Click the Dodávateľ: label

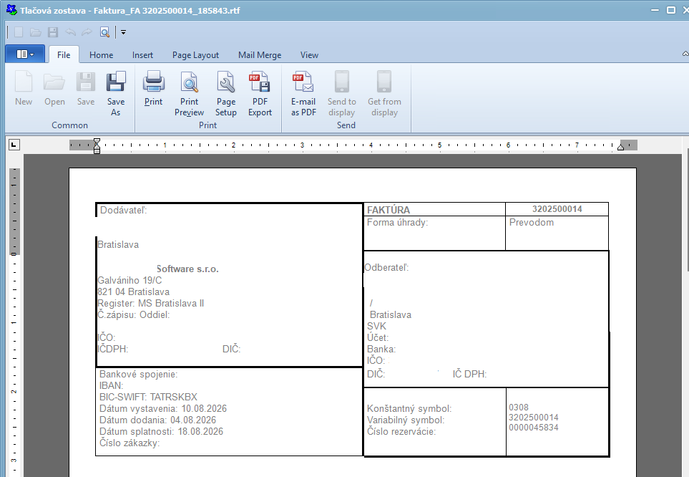(124, 211)
